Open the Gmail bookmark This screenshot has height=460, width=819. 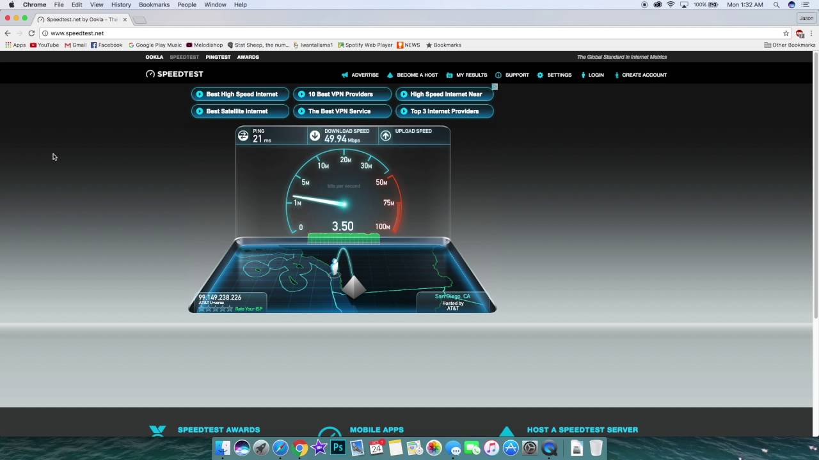76,45
